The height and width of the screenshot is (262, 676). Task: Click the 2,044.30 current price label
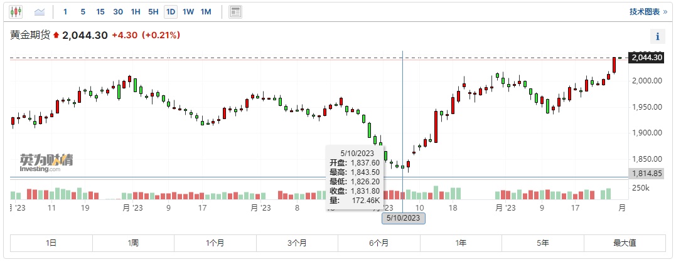646,58
